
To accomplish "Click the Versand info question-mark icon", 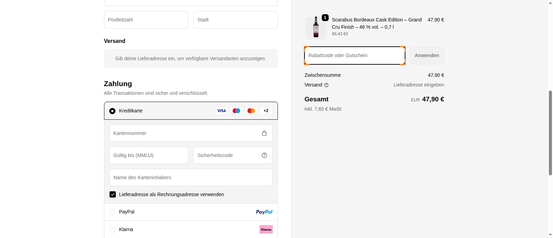I will (x=326, y=85).
